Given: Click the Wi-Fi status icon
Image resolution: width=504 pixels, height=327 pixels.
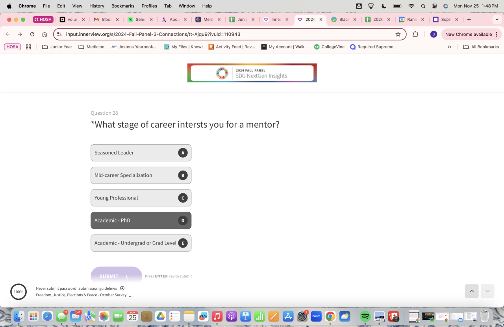Looking at the screenshot, I should [411, 6].
